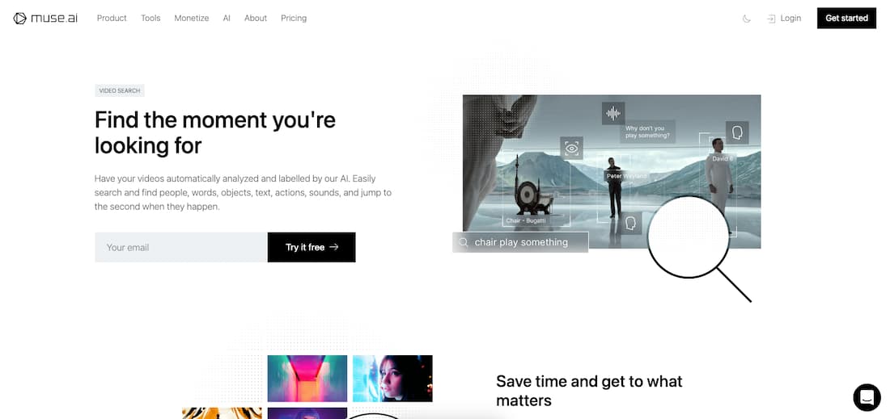Click the Login link

[790, 18]
